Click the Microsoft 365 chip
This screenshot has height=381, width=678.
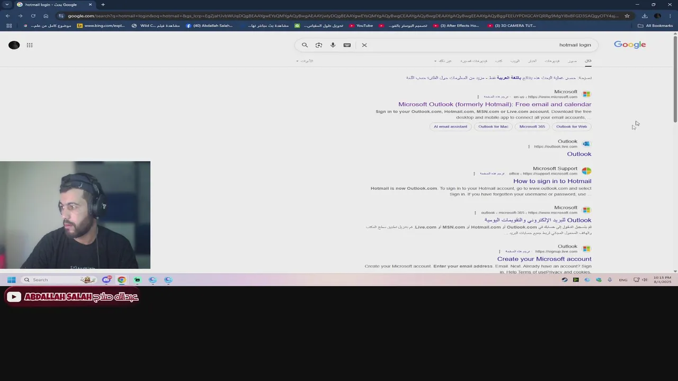coord(532,126)
